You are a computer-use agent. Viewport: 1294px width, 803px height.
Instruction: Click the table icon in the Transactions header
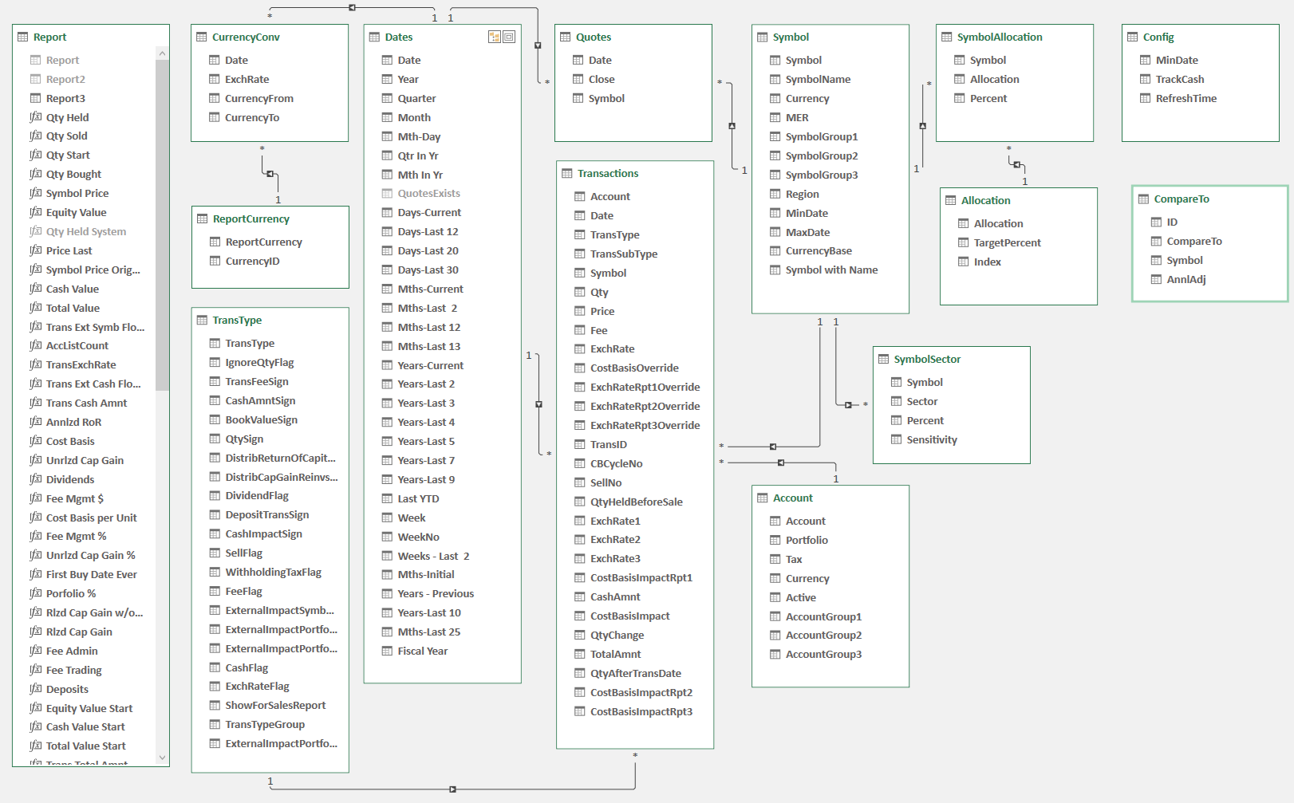click(x=566, y=173)
